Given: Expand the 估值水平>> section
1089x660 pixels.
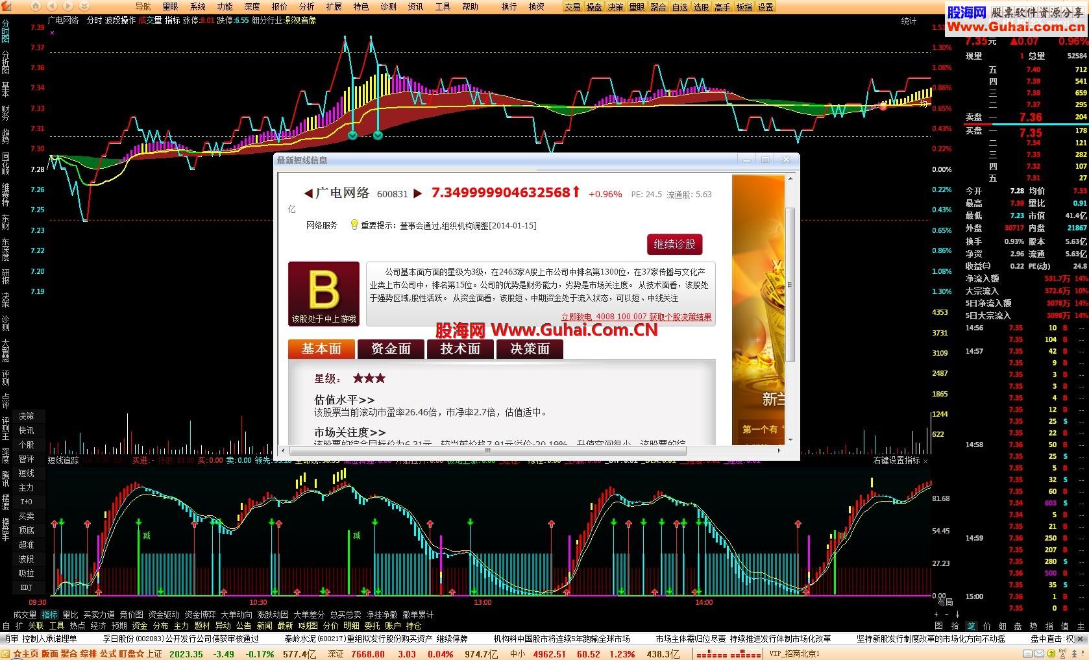Looking at the screenshot, I should tap(344, 400).
